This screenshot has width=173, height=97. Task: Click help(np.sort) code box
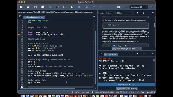[x=126, y=26]
